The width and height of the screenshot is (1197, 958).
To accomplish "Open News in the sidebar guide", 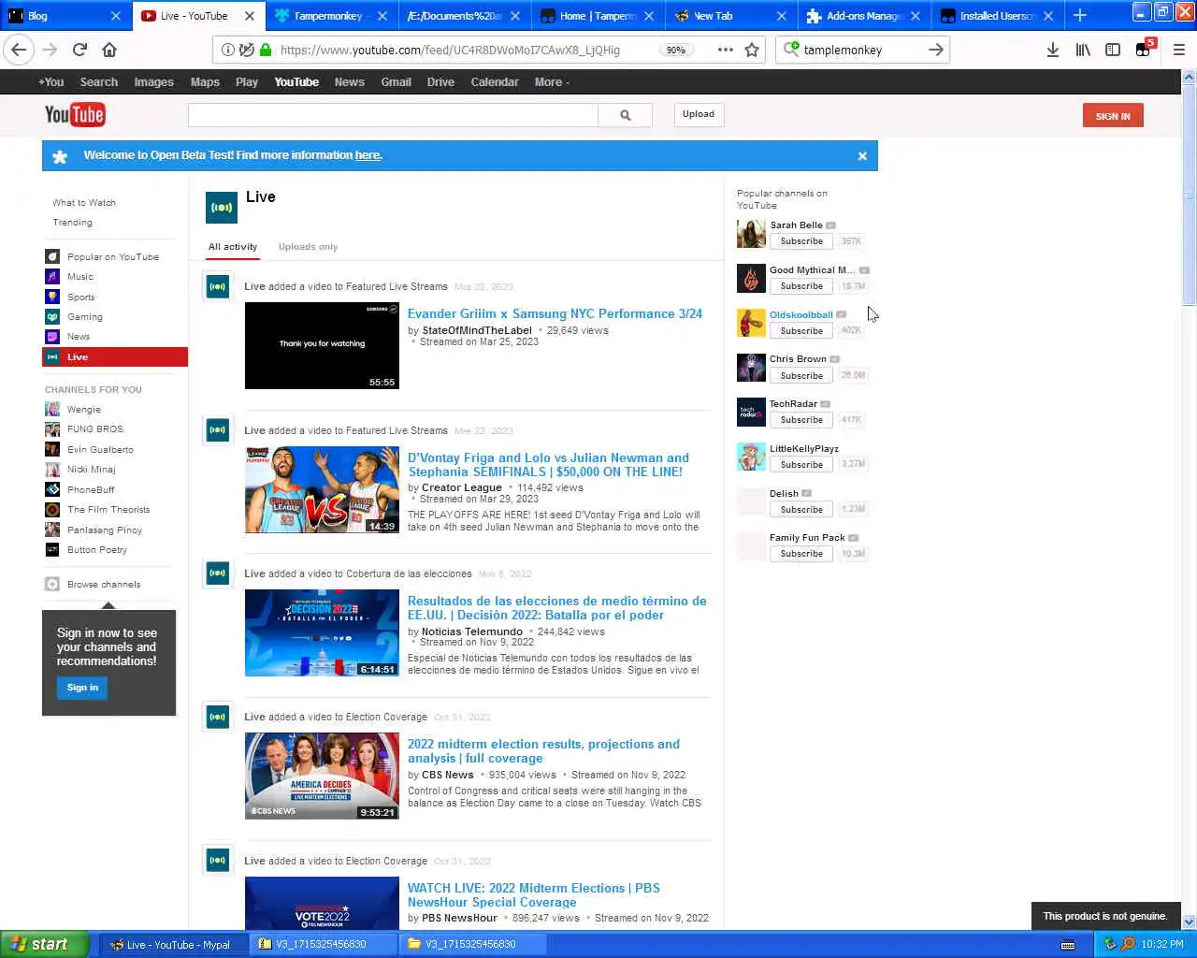I will click(79, 337).
